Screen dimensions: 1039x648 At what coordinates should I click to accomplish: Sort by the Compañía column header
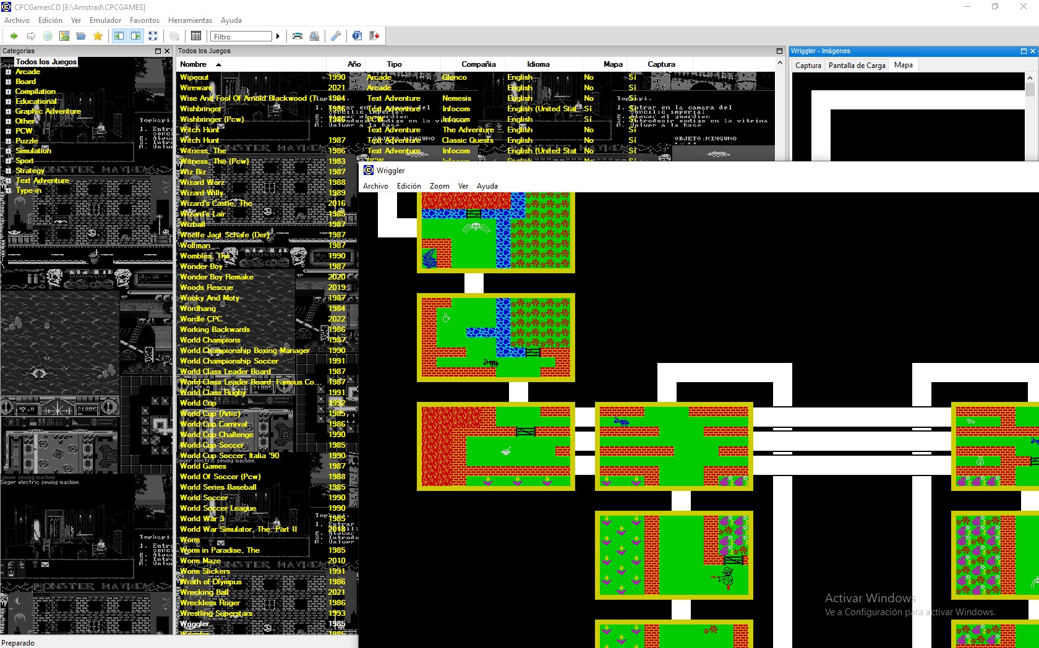478,64
